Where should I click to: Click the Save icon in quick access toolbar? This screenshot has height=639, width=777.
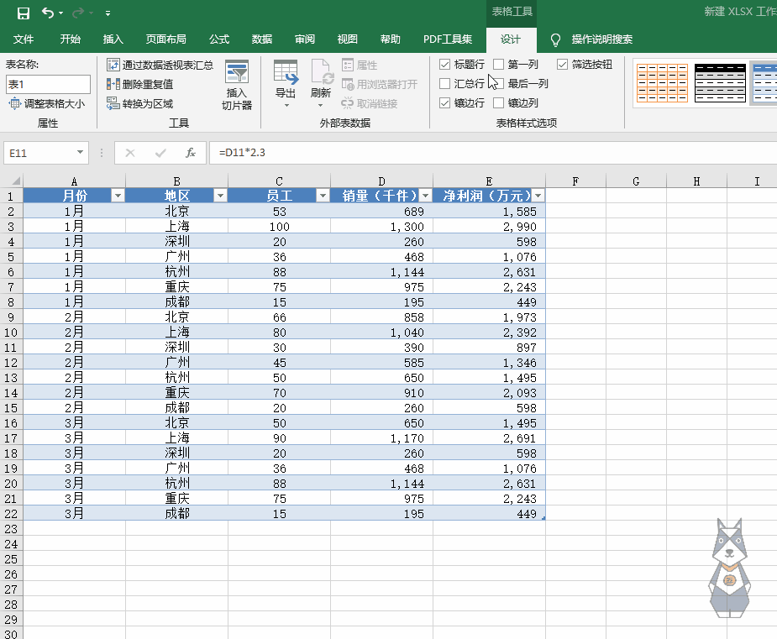(24, 13)
